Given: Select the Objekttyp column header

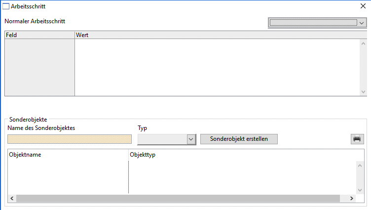Looking at the screenshot, I should pos(241,155).
